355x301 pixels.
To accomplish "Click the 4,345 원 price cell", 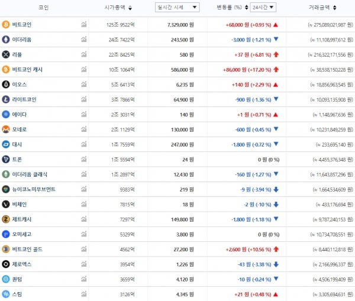I will pyautogui.click(x=185, y=294).
